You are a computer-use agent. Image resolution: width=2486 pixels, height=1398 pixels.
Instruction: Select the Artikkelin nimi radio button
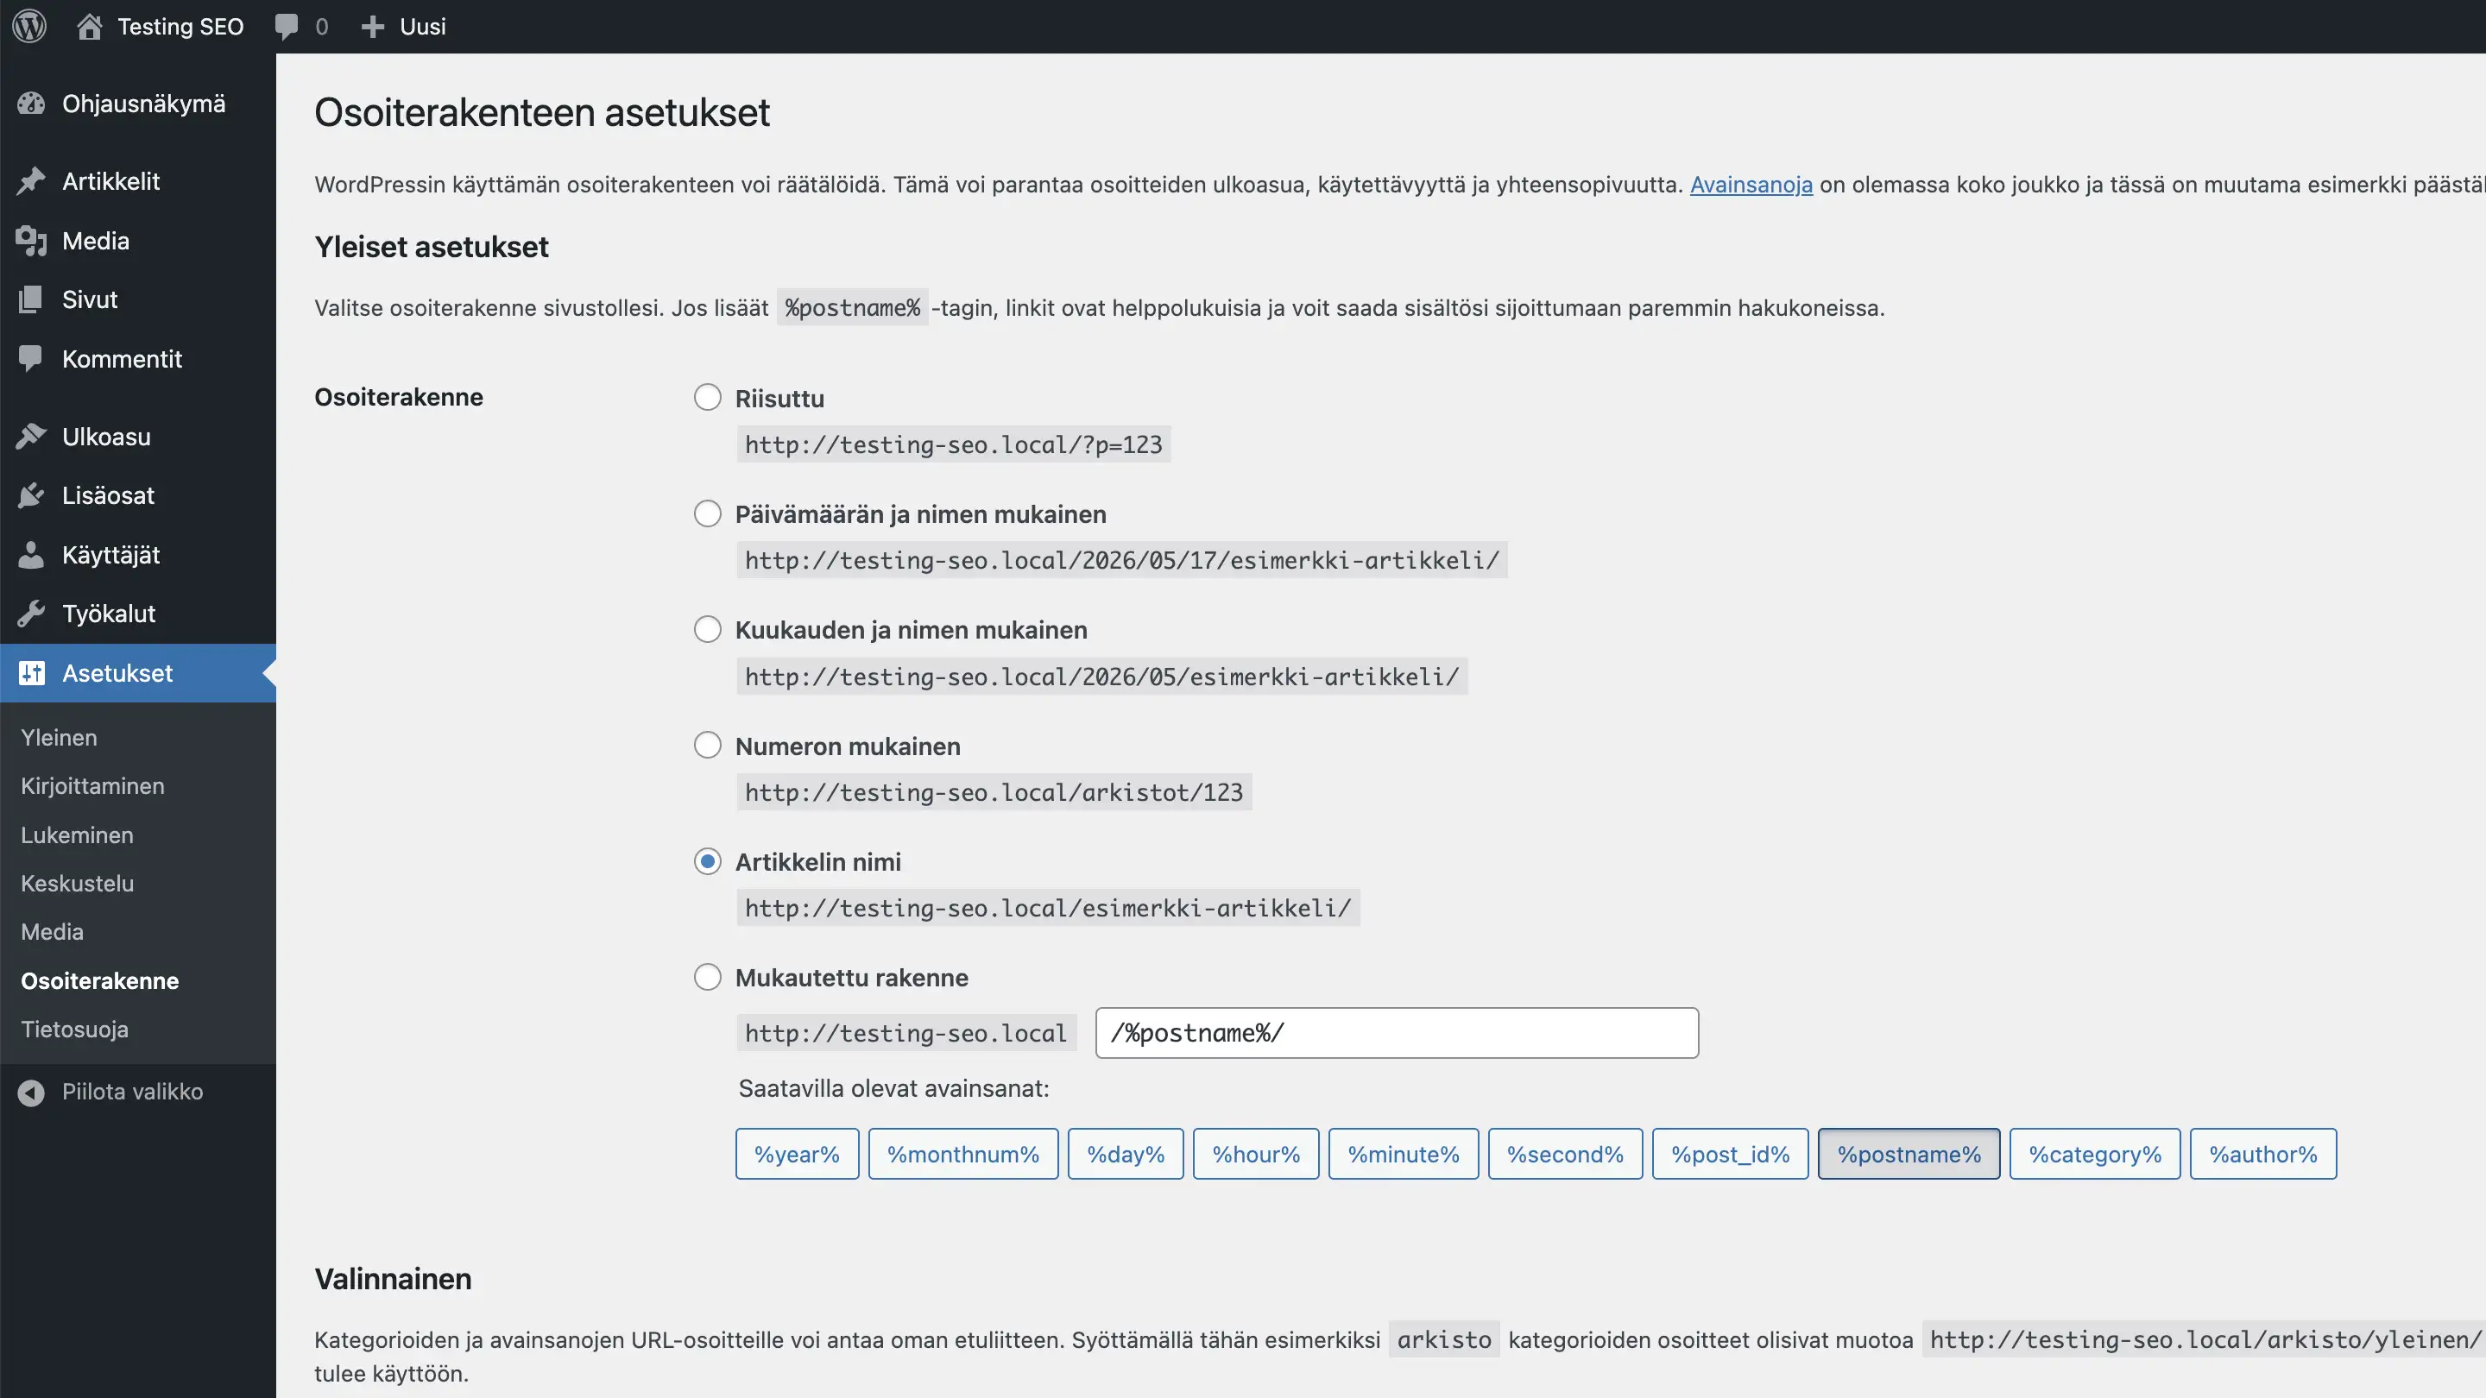click(x=708, y=860)
